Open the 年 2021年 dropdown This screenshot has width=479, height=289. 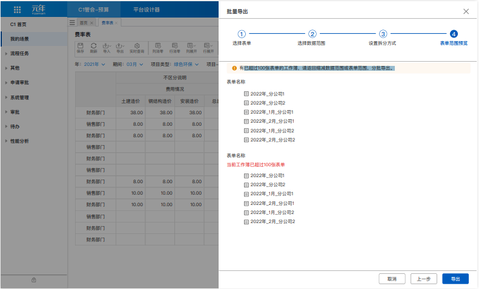tap(93, 63)
